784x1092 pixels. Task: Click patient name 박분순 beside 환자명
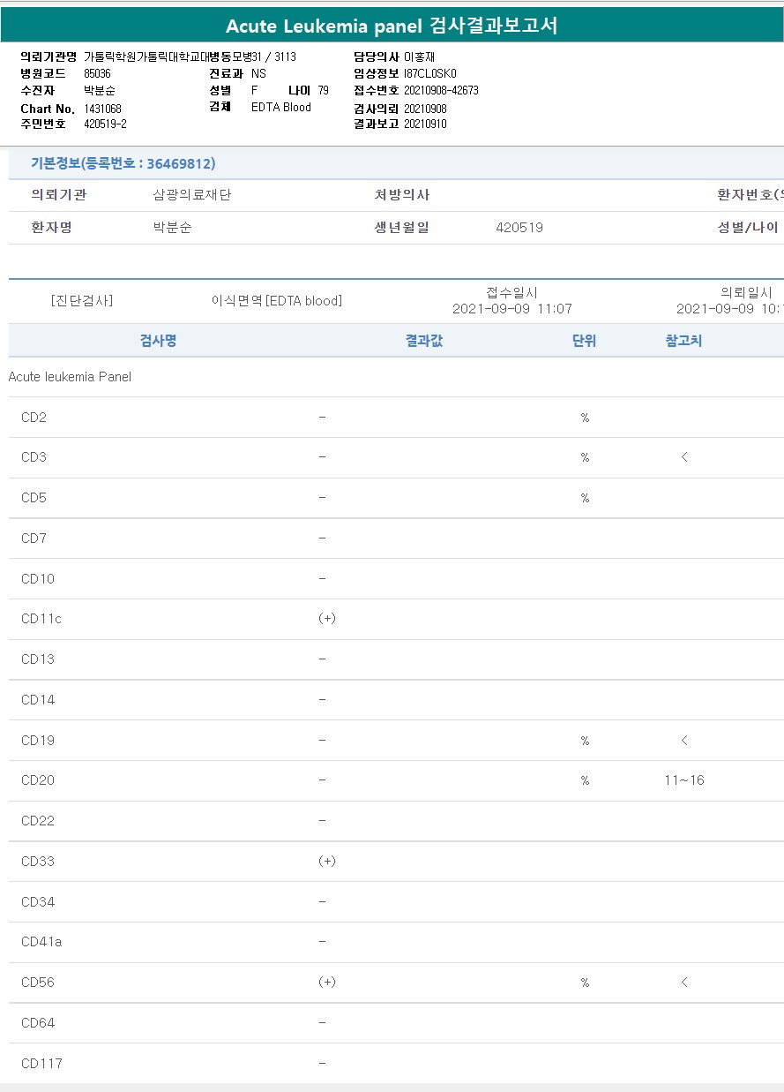pyautogui.click(x=172, y=227)
